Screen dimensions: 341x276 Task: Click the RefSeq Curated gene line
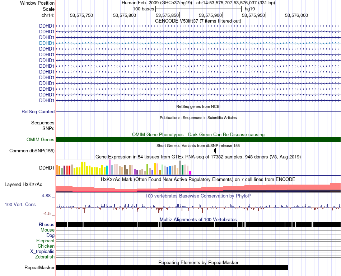tap(198, 111)
